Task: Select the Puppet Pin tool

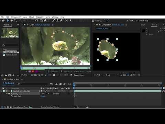Action: [x=70, y=21]
